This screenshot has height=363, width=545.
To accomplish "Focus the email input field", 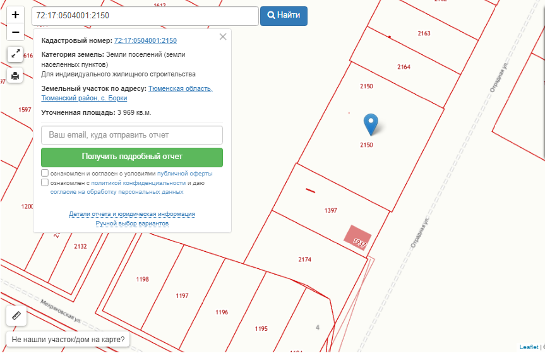I will click(132, 135).
